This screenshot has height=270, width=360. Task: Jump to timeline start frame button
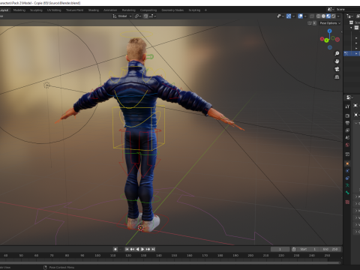127,249
